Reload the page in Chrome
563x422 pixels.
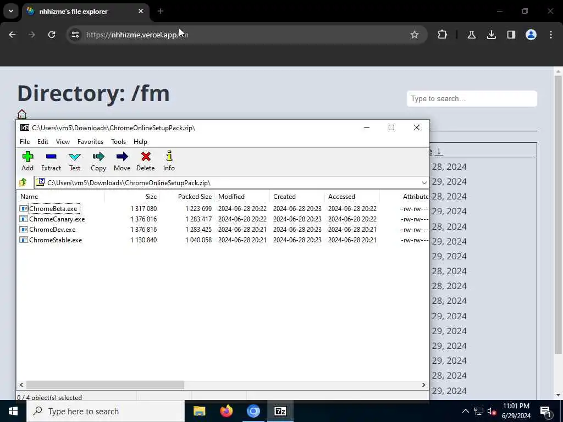click(x=52, y=35)
